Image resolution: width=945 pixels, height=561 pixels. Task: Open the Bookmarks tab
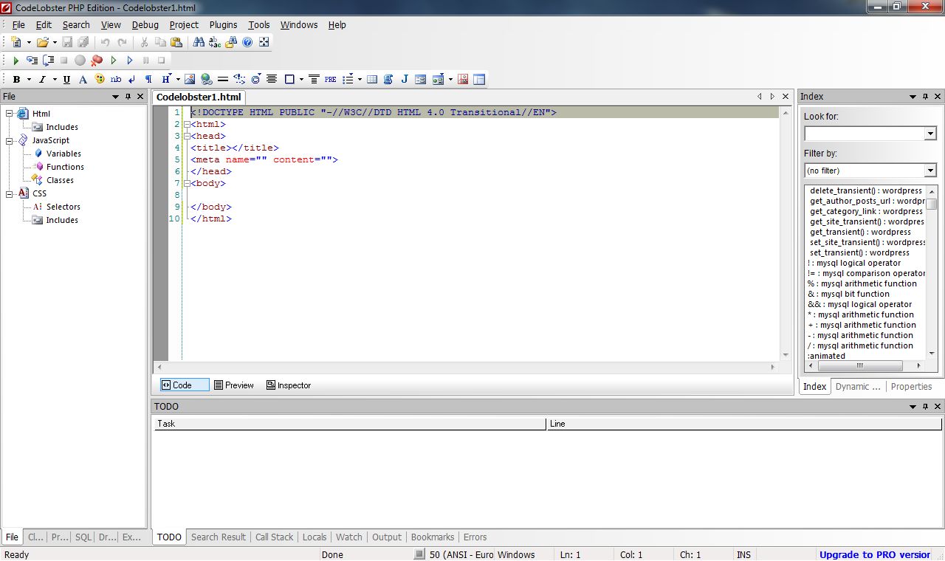(x=433, y=537)
